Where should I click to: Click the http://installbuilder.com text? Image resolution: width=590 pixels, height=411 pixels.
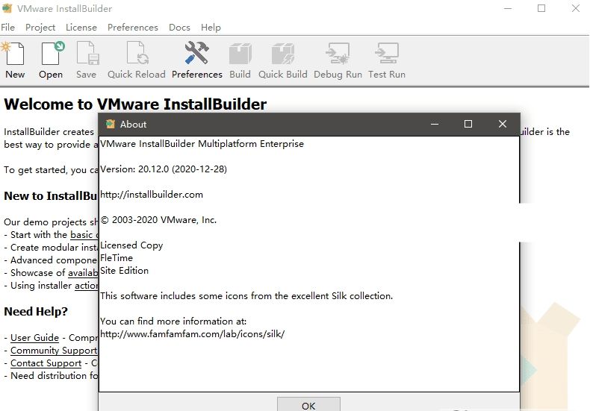click(x=152, y=195)
